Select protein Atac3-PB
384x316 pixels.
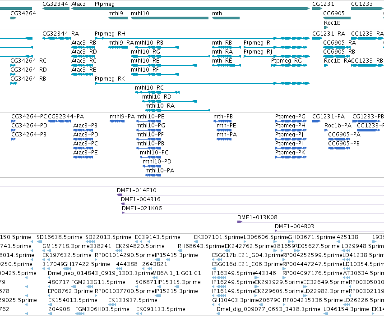coord(83,130)
